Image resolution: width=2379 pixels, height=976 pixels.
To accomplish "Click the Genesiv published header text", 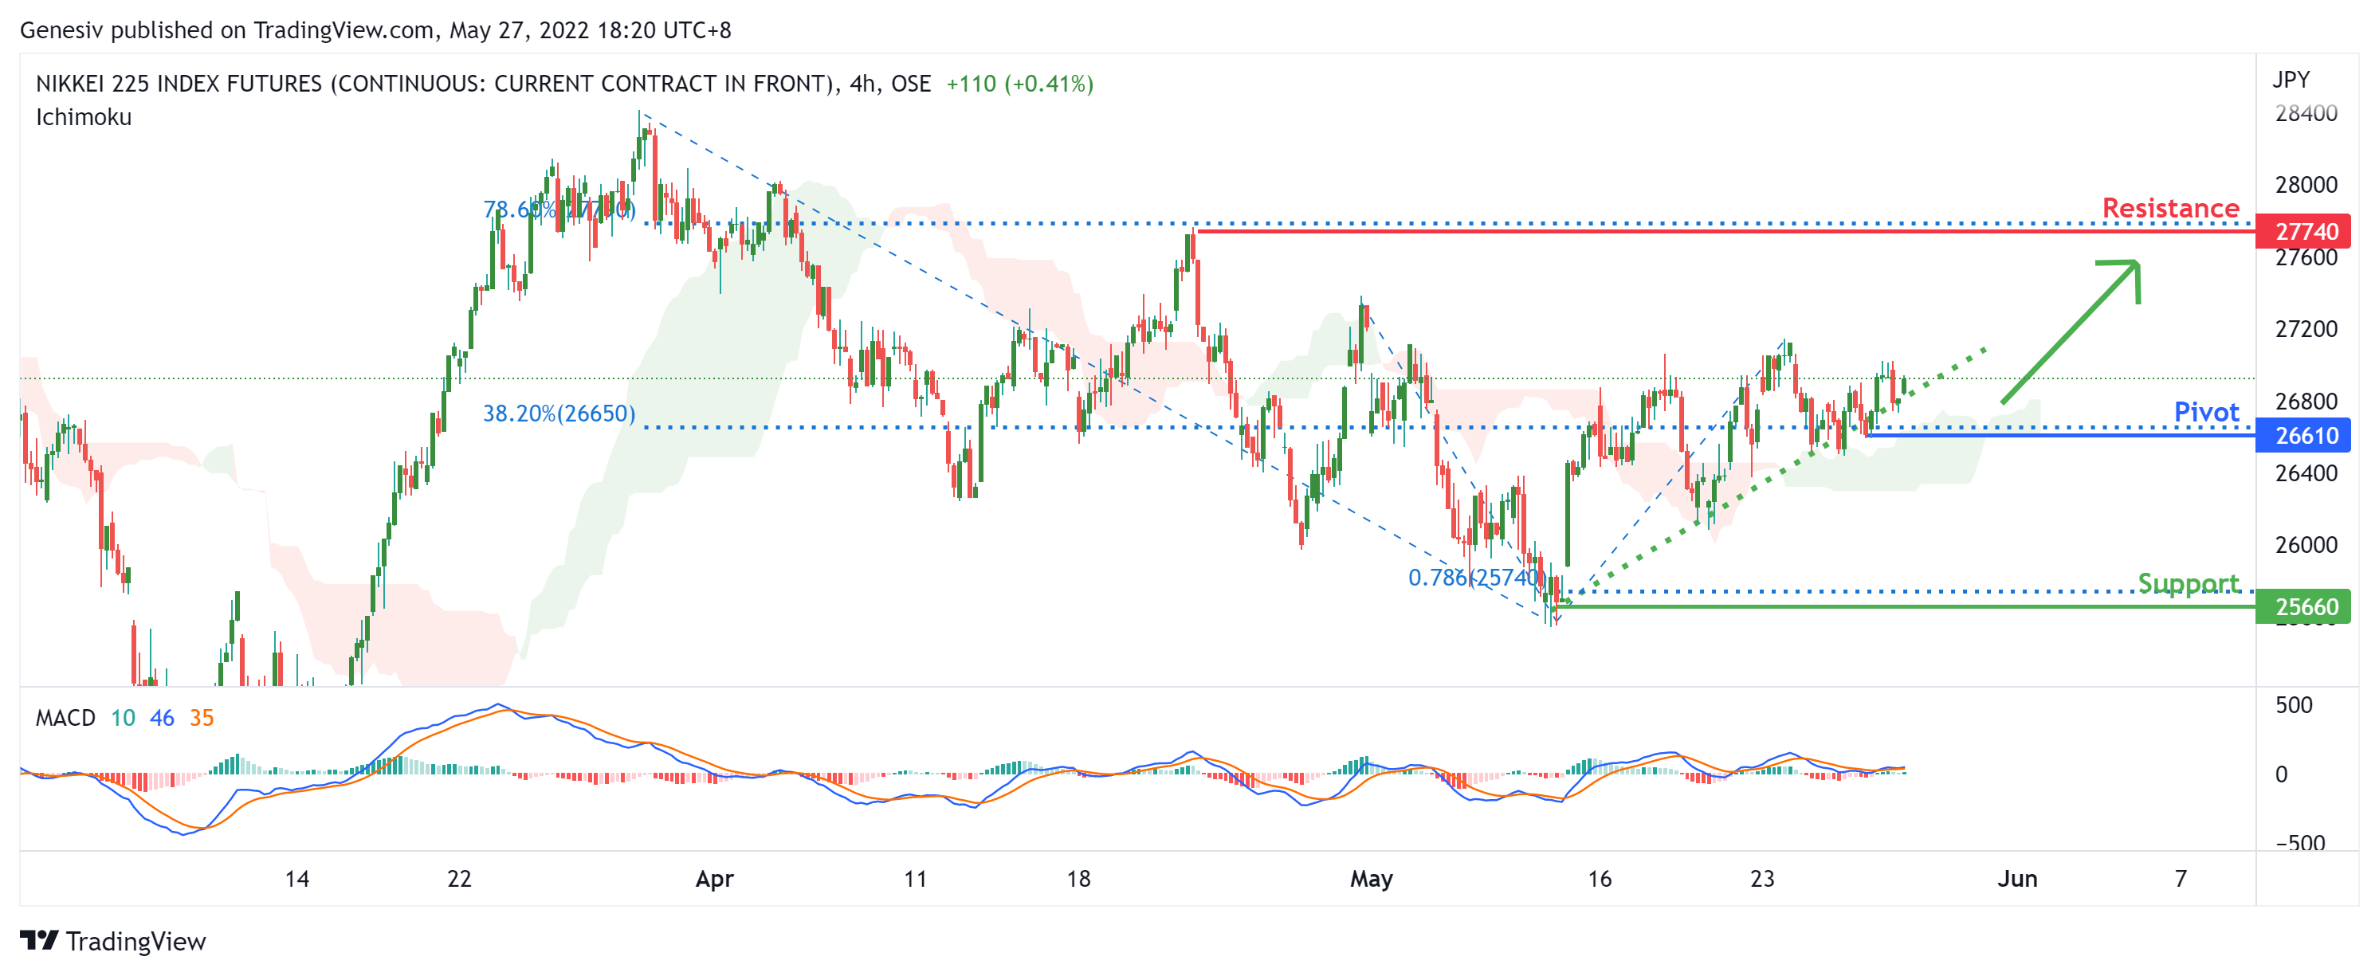I will tap(376, 29).
